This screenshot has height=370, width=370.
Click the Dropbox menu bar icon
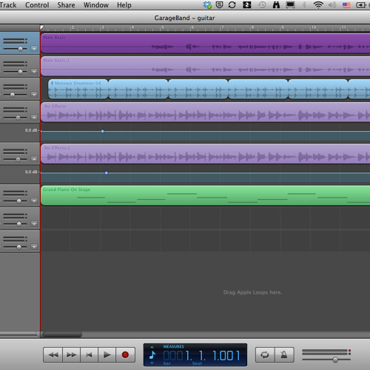tap(207, 5)
